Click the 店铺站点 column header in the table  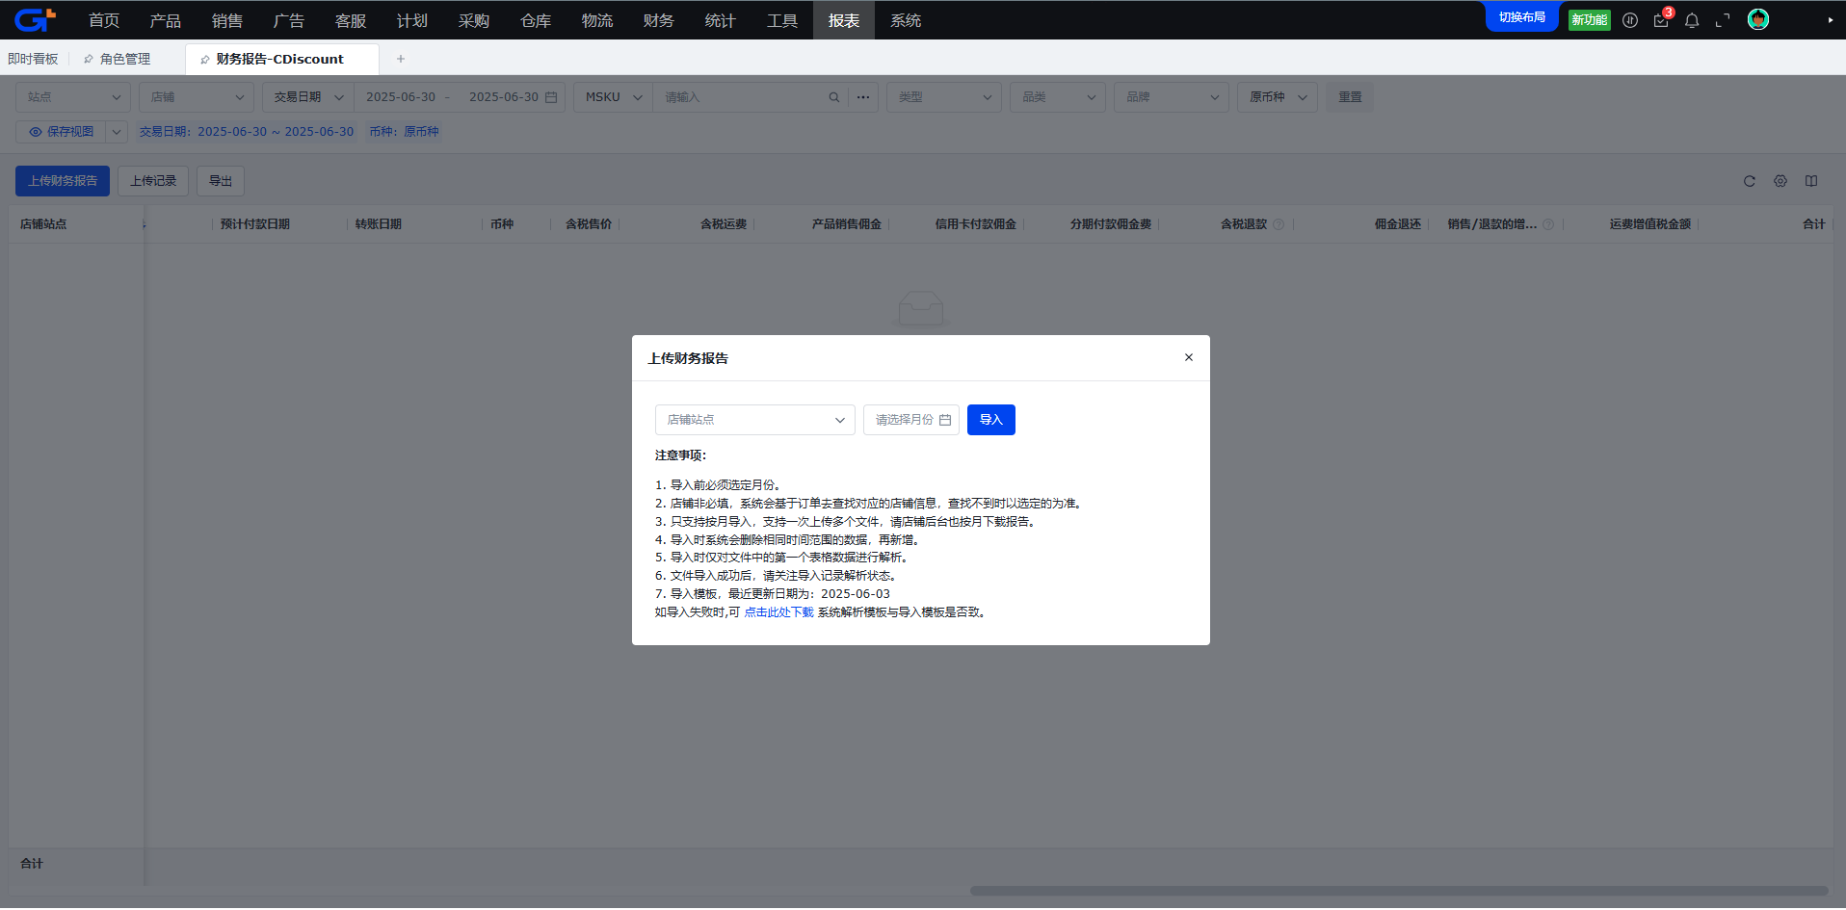(x=43, y=224)
